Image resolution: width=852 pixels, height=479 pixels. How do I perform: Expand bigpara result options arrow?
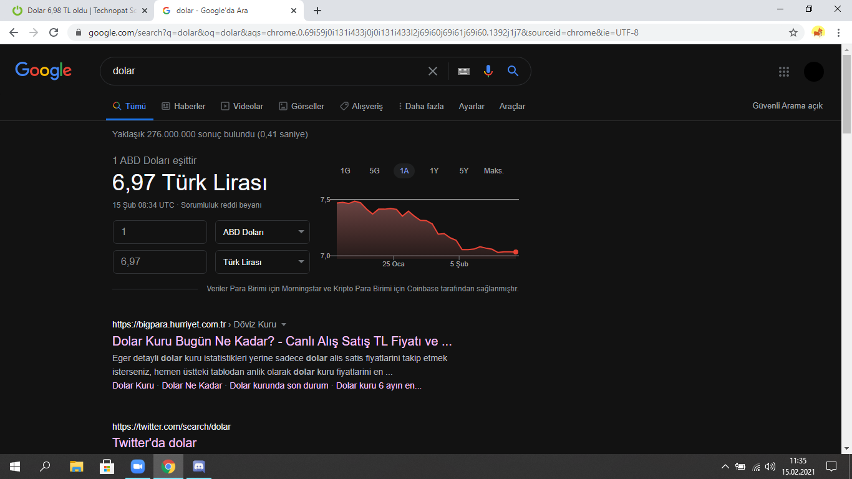pos(284,325)
